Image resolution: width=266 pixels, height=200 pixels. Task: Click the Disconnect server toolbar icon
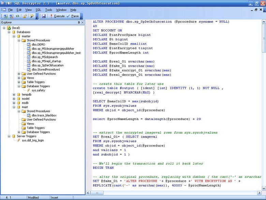click(x=11, y=16)
